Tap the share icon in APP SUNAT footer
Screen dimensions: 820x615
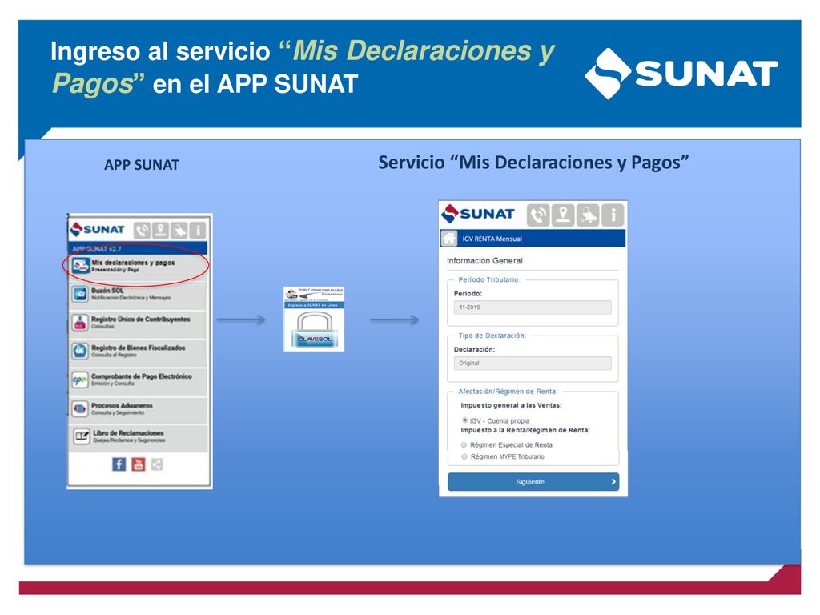(157, 464)
